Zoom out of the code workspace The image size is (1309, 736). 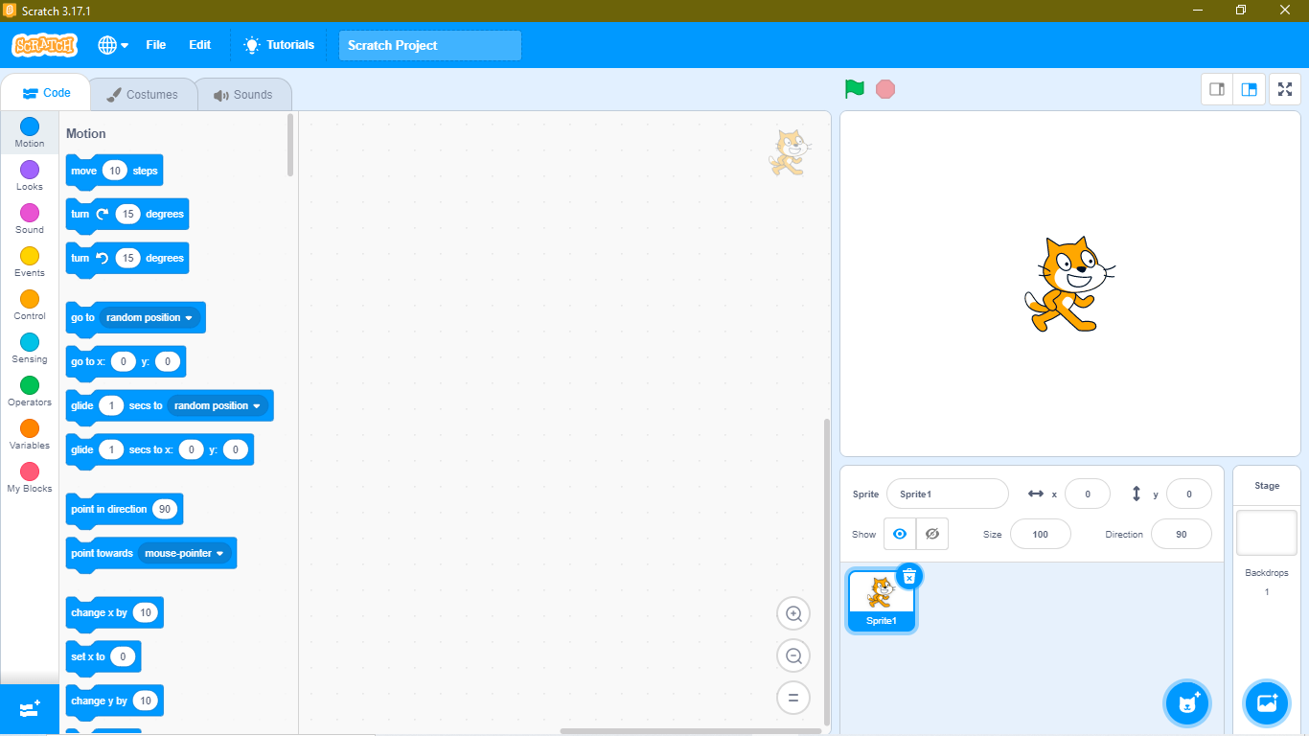[x=793, y=656]
